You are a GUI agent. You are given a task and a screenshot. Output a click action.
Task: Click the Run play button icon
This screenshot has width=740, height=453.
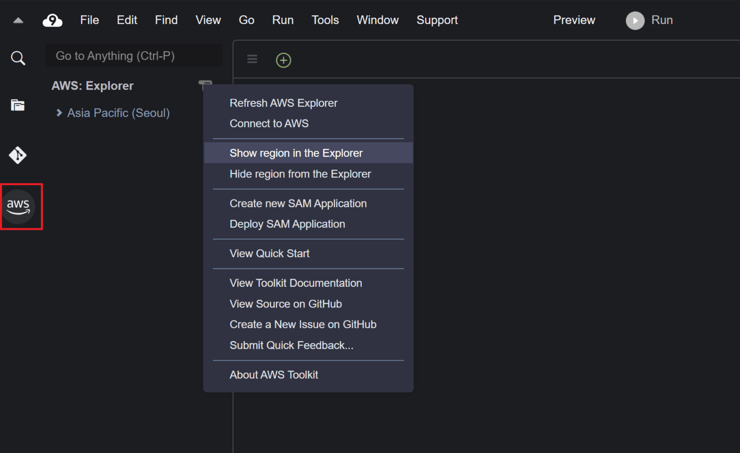pyautogui.click(x=635, y=20)
